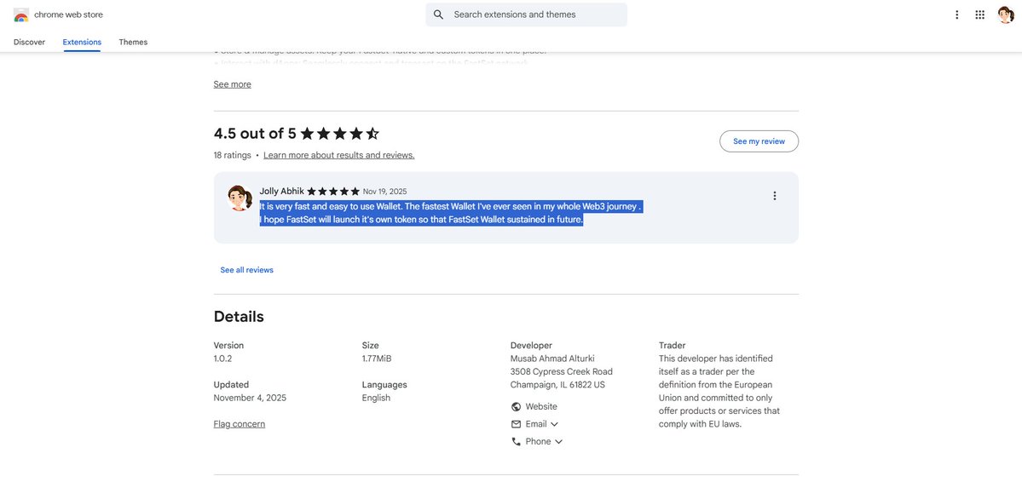This screenshot has width=1022, height=482.
Task: Switch to the Discover tab
Action: click(29, 42)
